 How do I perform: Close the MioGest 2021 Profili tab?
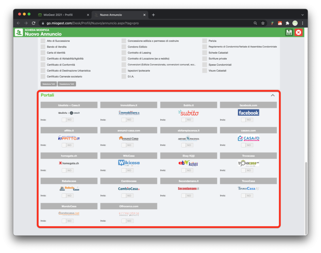click(x=88, y=15)
